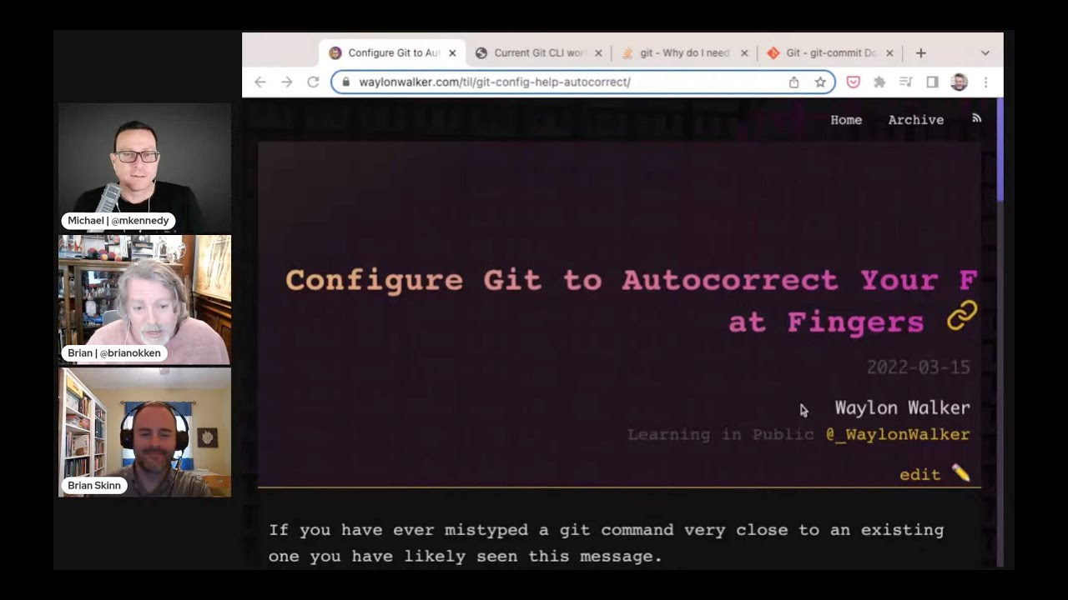The image size is (1068, 600).
Task: Click the author name Waylon Walker
Action: point(902,407)
